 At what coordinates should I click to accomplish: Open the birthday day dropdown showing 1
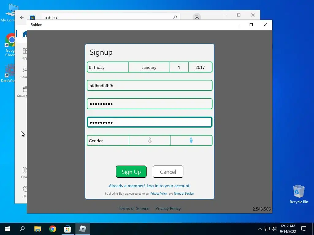click(179, 67)
